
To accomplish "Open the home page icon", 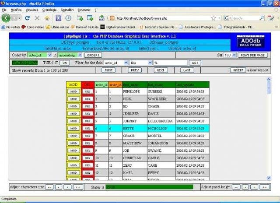I will pyautogui.click(x=47, y=18).
